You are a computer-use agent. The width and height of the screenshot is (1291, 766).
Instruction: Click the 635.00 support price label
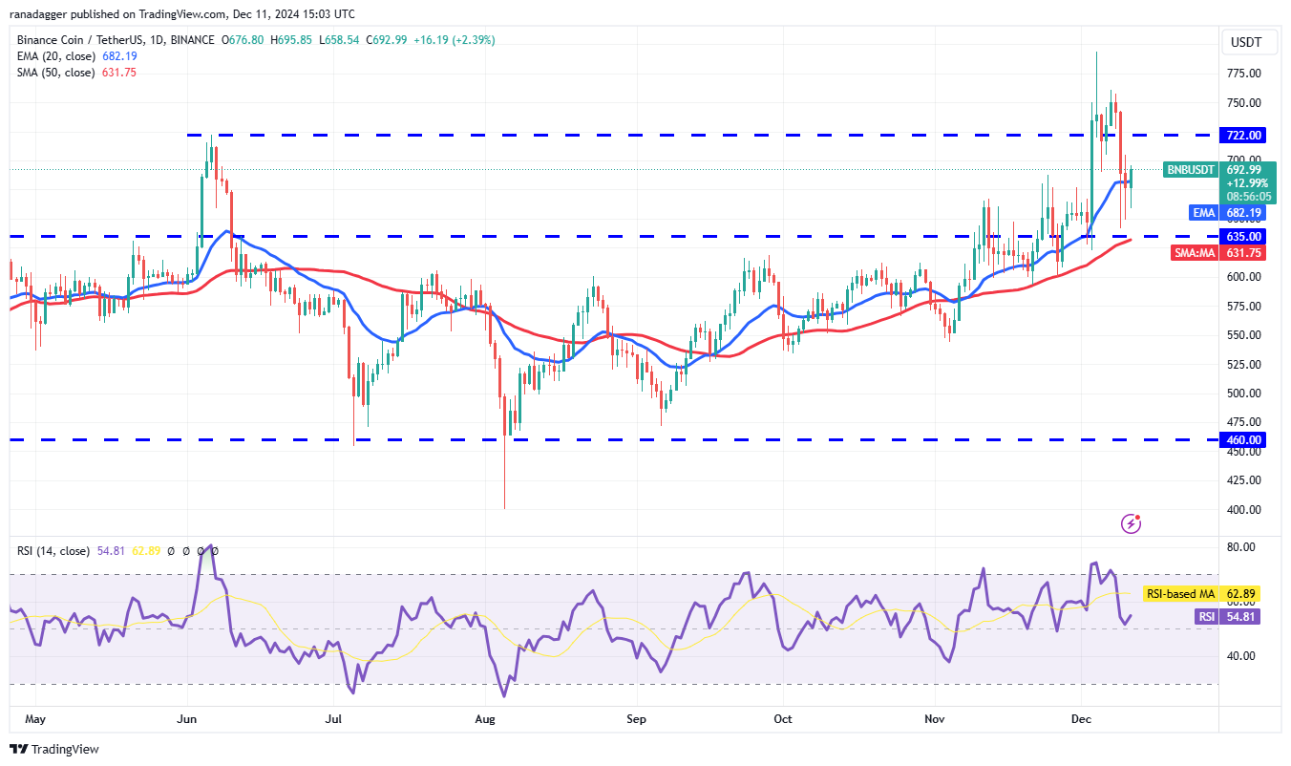pos(1245,236)
